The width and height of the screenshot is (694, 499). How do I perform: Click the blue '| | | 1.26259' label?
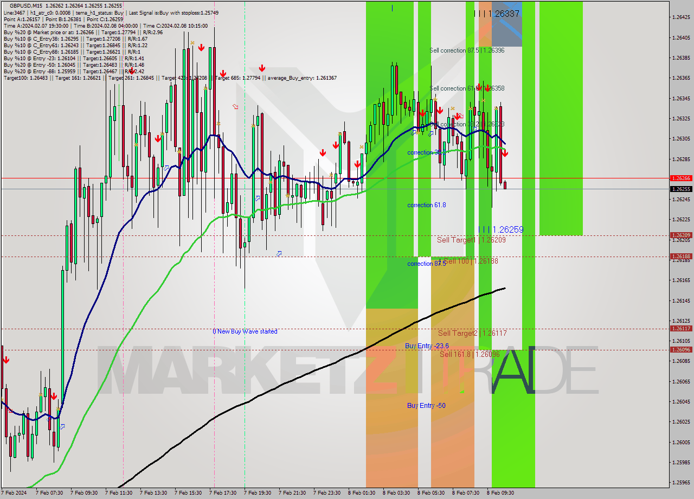click(500, 230)
